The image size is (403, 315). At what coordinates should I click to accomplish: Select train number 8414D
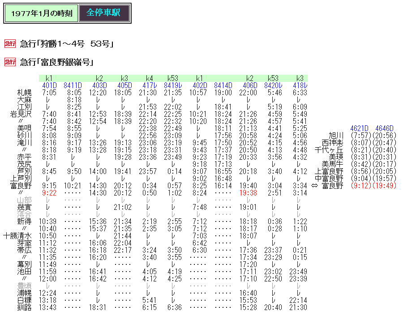(x=223, y=85)
